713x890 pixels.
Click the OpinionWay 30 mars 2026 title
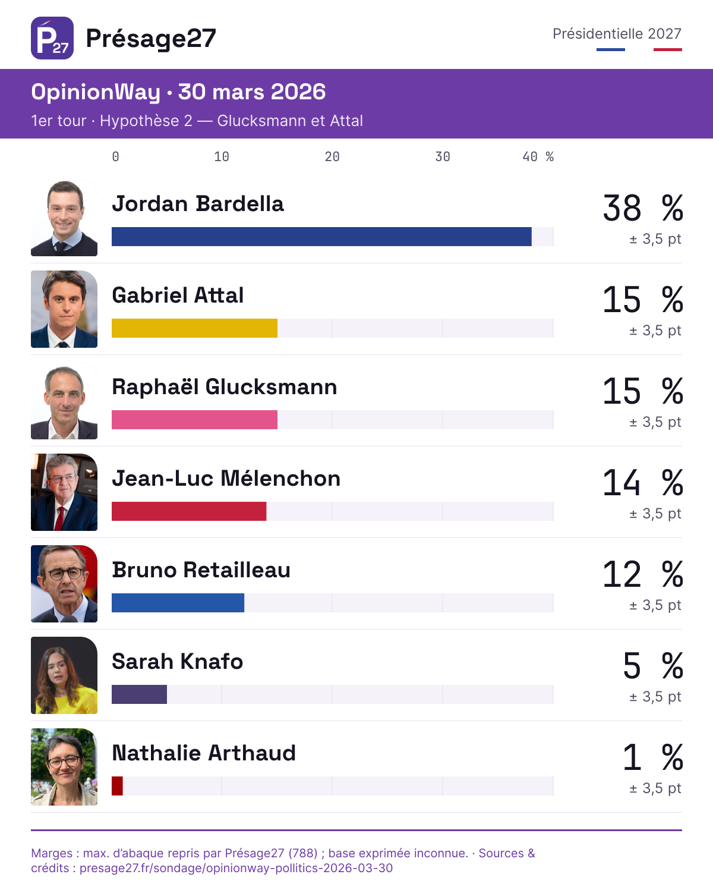point(178,92)
